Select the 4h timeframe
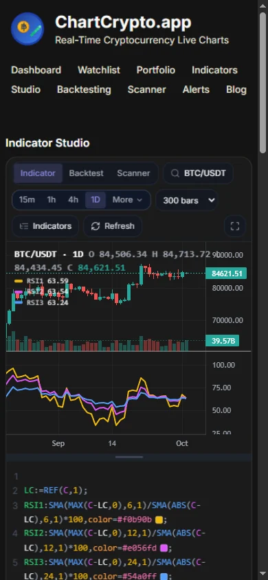The height and width of the screenshot is (580, 268). point(74,200)
